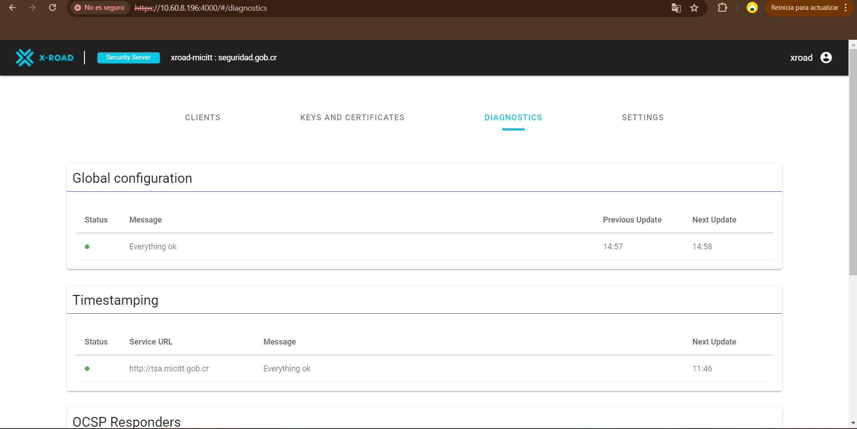Bookmark page using the star icon
Viewport: 857px width, 429px height.
pyautogui.click(x=694, y=8)
